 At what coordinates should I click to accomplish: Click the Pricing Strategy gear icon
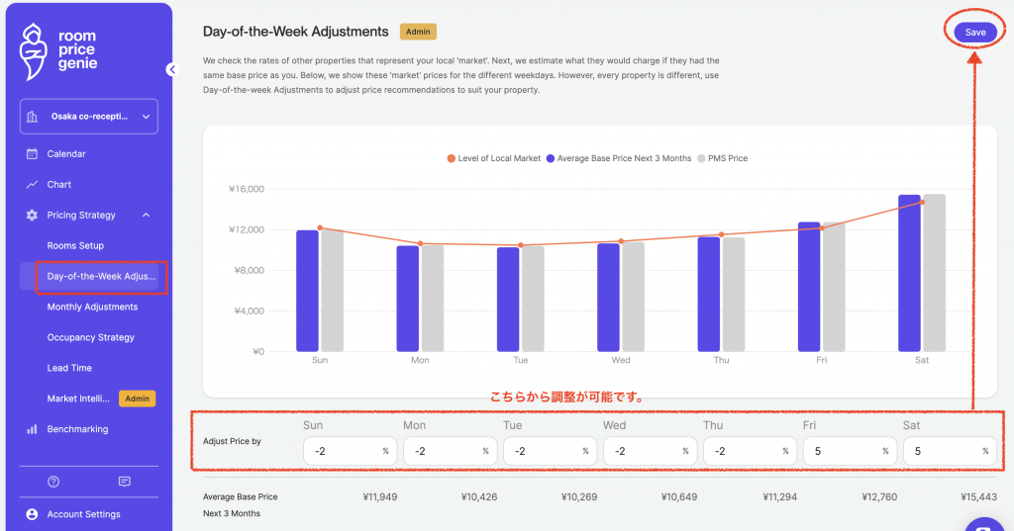coord(32,216)
